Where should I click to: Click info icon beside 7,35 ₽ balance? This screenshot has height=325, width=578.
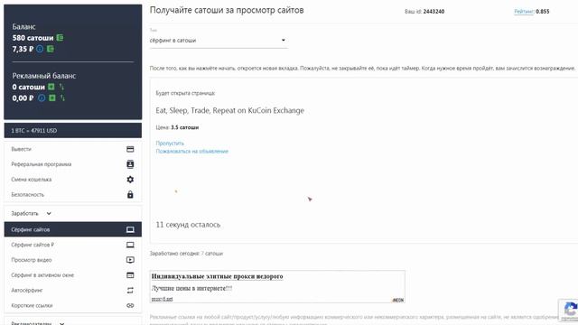[x=40, y=49]
